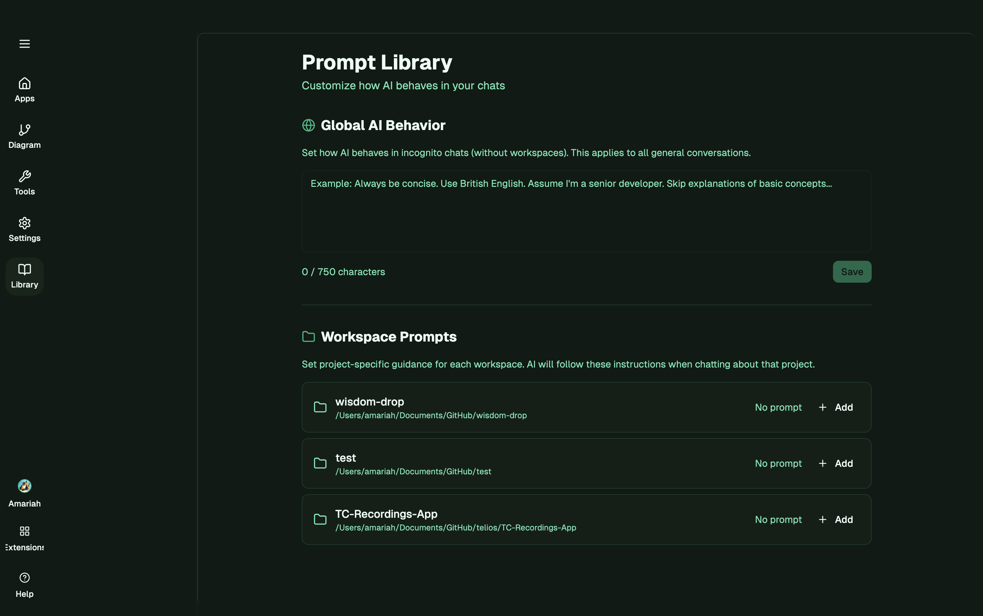Open the Amariah profile avatar
Viewport: 983px width, 616px height.
(24, 486)
